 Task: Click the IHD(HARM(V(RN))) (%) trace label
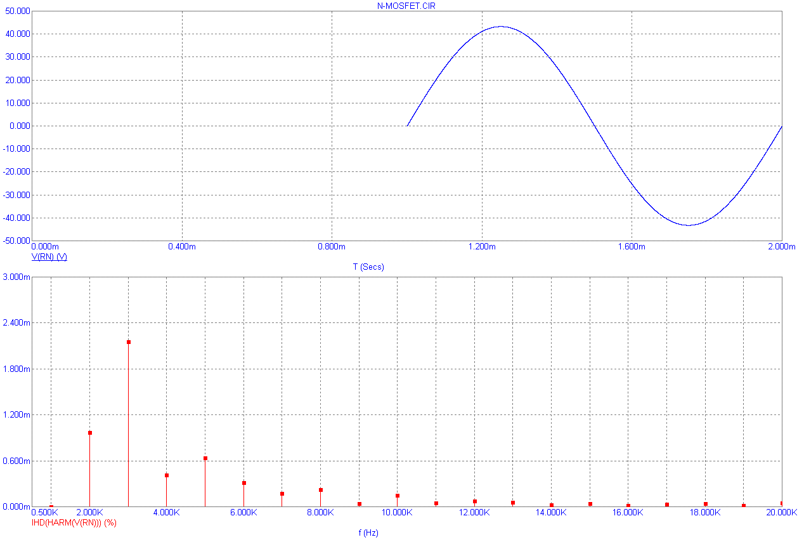coord(74,523)
